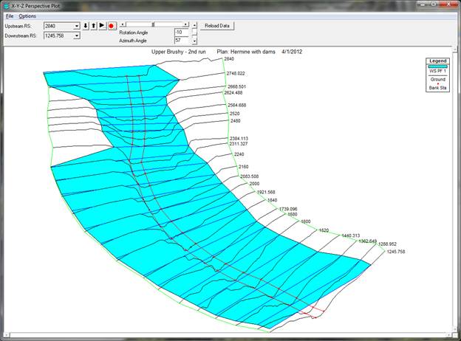Viewport: 461px width, 341px height.
Task: Open the Options menu
Action: (x=27, y=15)
